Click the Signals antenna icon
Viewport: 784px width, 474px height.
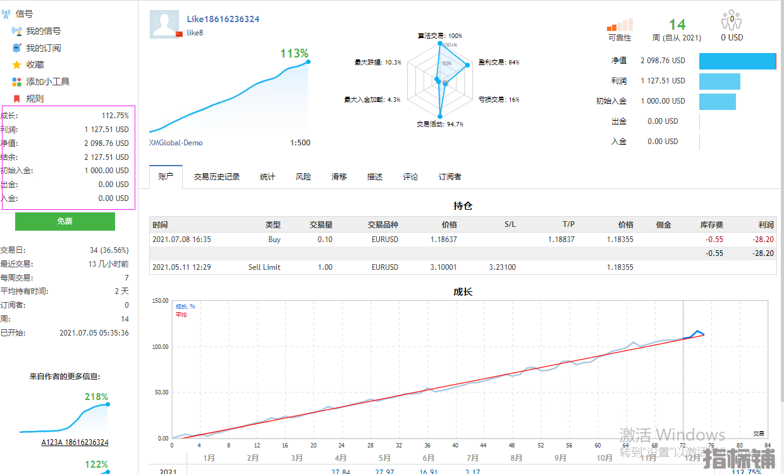click(x=6, y=14)
